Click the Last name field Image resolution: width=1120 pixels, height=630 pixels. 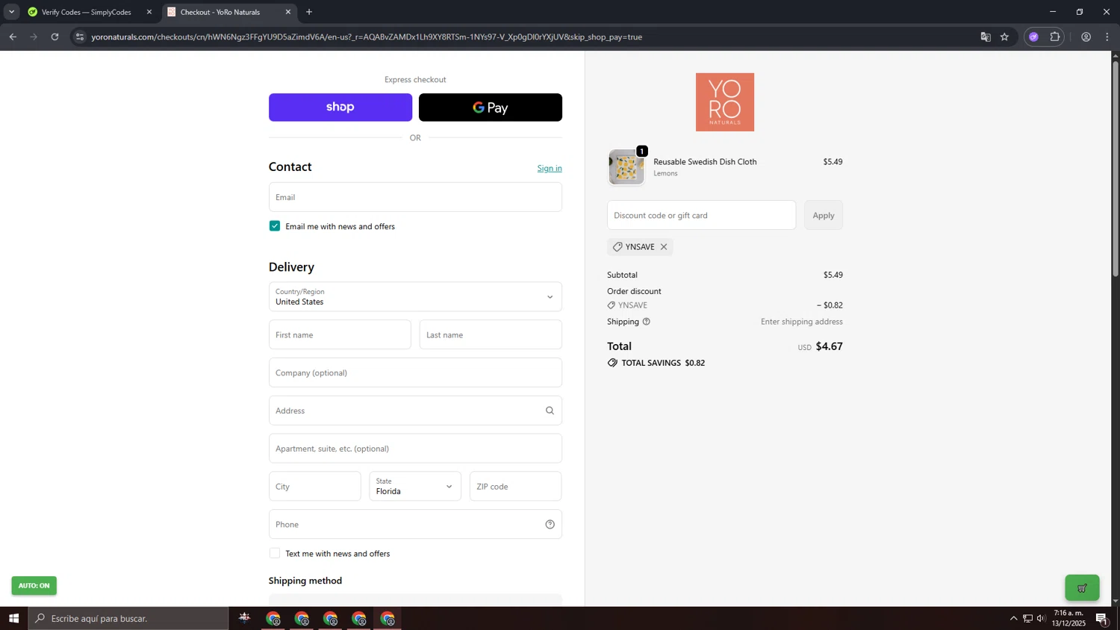click(491, 335)
